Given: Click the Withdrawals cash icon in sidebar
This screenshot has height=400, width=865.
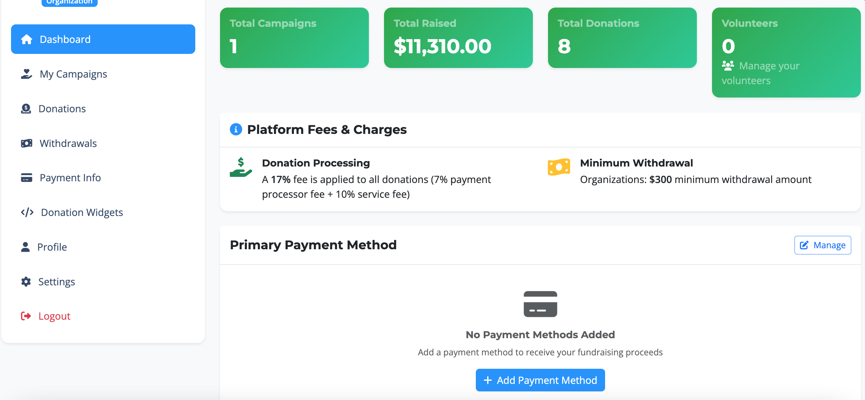Looking at the screenshot, I should click(x=26, y=143).
